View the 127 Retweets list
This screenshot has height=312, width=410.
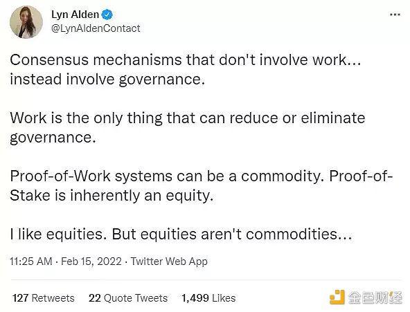44,298
